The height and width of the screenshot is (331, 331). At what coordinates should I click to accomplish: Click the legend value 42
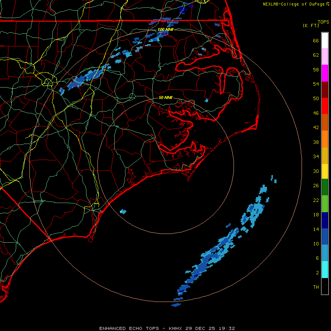316,128
